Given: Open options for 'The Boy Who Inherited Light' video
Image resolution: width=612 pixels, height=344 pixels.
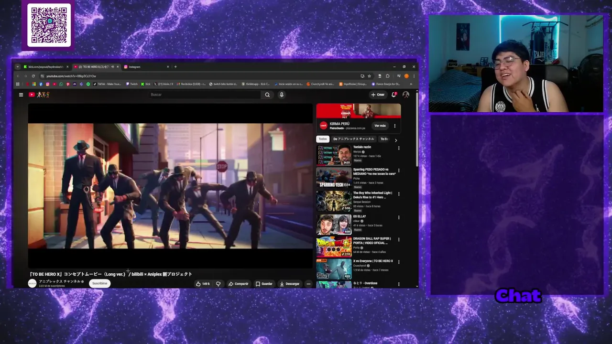Looking at the screenshot, I should click(399, 194).
